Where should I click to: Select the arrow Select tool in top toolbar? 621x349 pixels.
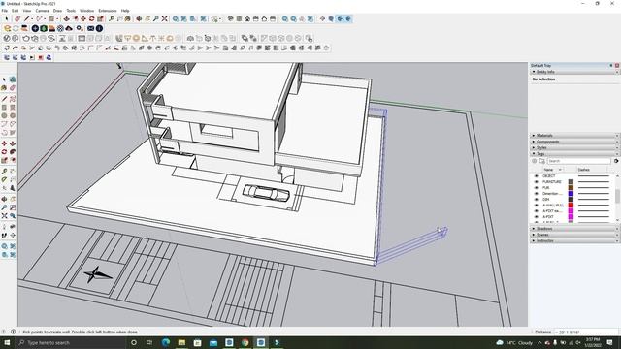7,19
